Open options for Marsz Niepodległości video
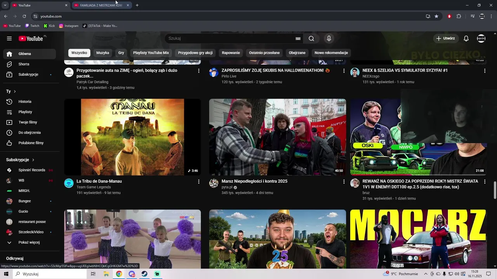497x279 pixels. point(344,182)
